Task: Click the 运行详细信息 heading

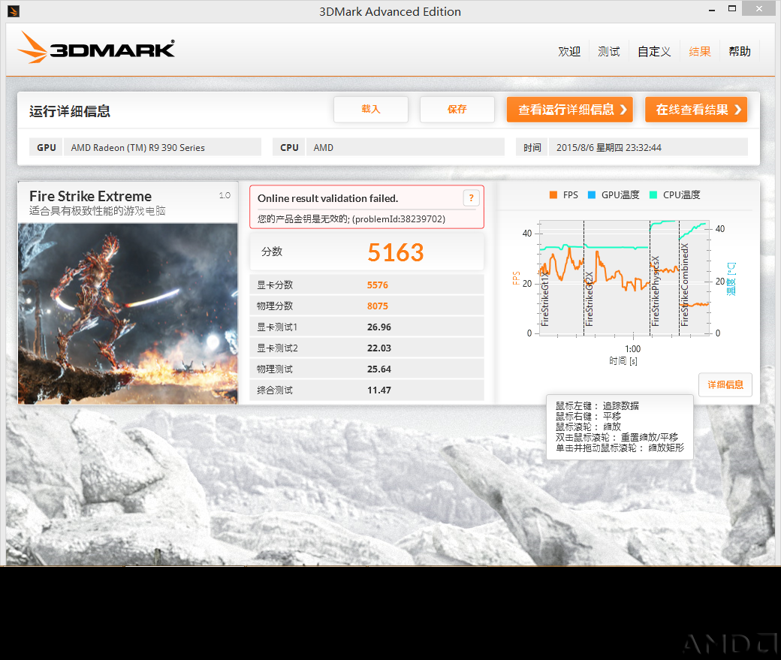Action: (70, 110)
